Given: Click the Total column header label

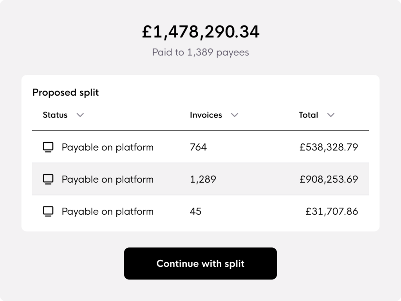Looking at the screenshot, I should click(309, 115).
